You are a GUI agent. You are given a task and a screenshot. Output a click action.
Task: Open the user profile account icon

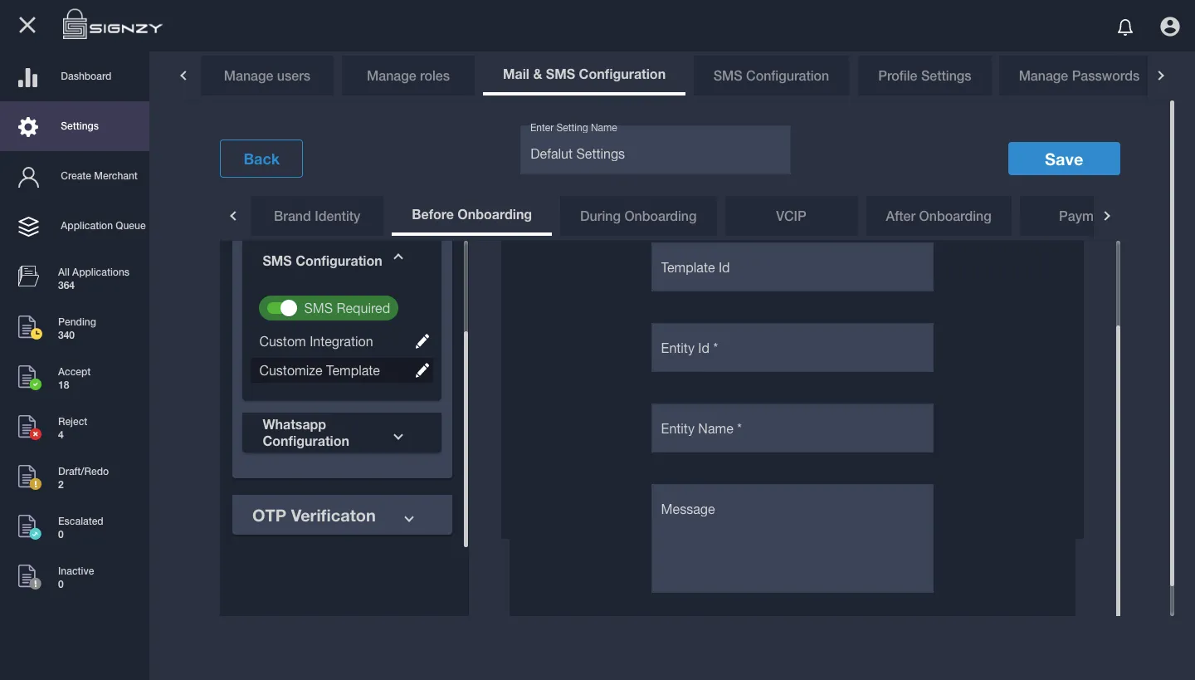(x=1170, y=27)
